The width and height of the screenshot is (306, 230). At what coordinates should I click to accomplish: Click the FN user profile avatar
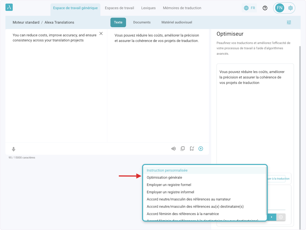pyautogui.click(x=279, y=8)
